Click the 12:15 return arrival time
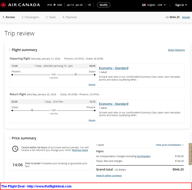Screen dimensions: 192x190 point(92,102)
